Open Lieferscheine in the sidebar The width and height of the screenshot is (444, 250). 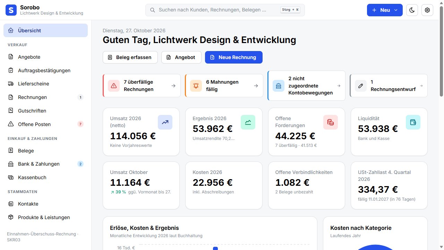point(45,84)
